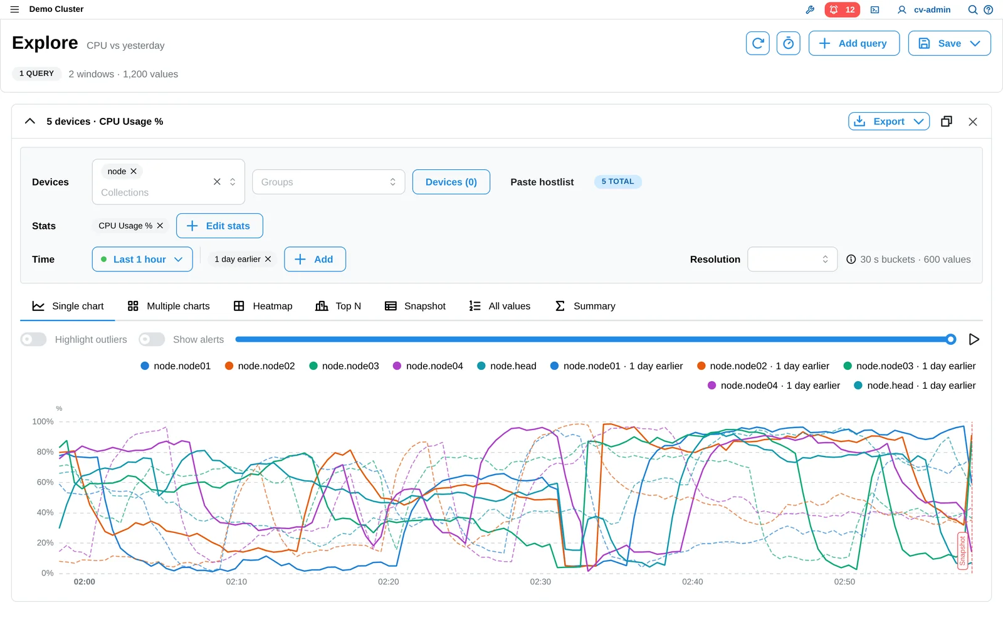Remove the node collection tag
The width and height of the screenshot is (1003, 627).
(134, 171)
